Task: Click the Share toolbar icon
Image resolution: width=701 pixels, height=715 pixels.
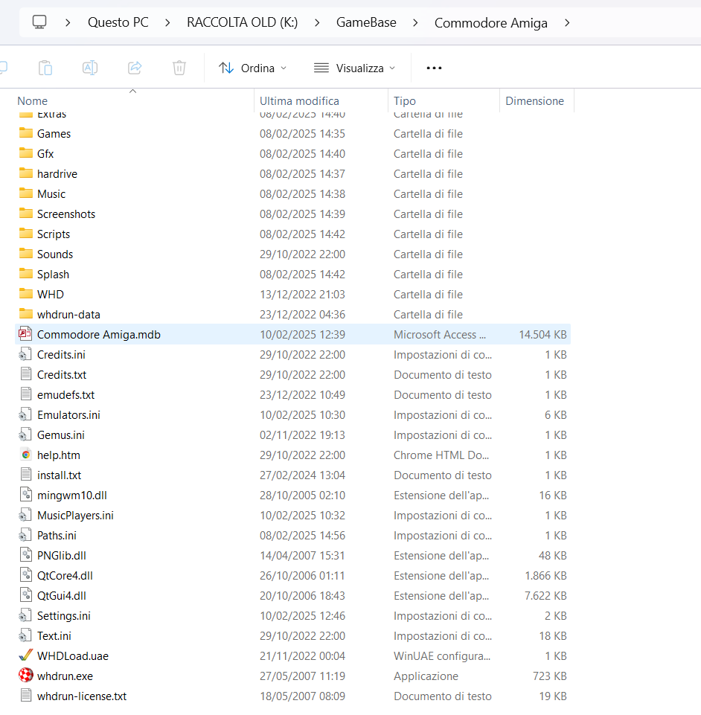Action: (x=135, y=68)
